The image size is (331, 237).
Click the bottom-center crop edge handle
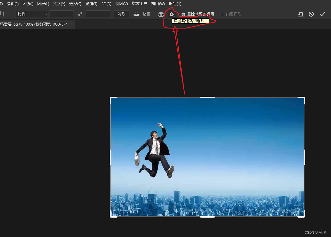(x=208, y=217)
